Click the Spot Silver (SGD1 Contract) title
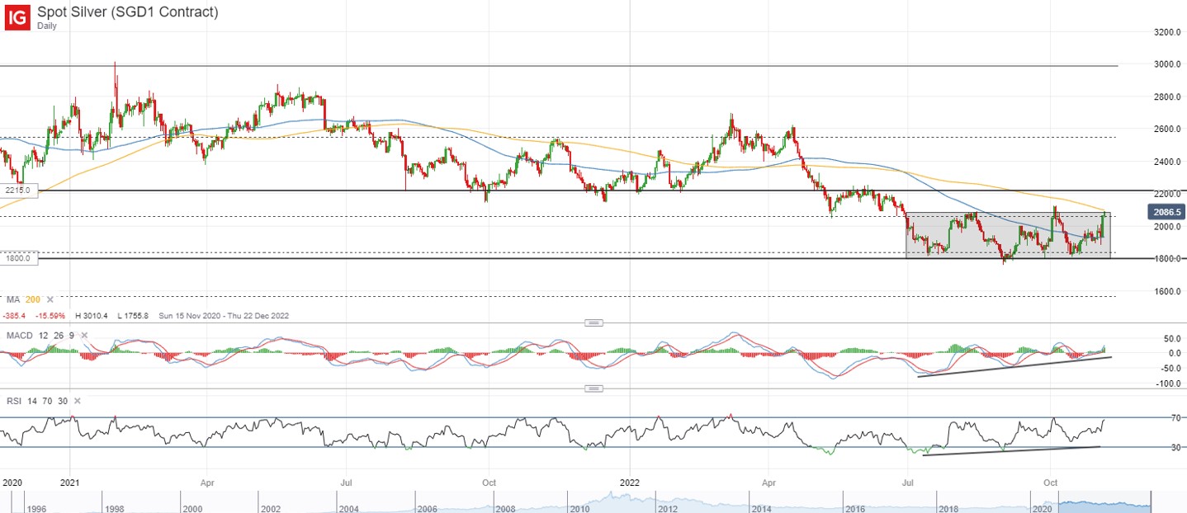Viewport: 1187px width, 513px height. click(128, 12)
